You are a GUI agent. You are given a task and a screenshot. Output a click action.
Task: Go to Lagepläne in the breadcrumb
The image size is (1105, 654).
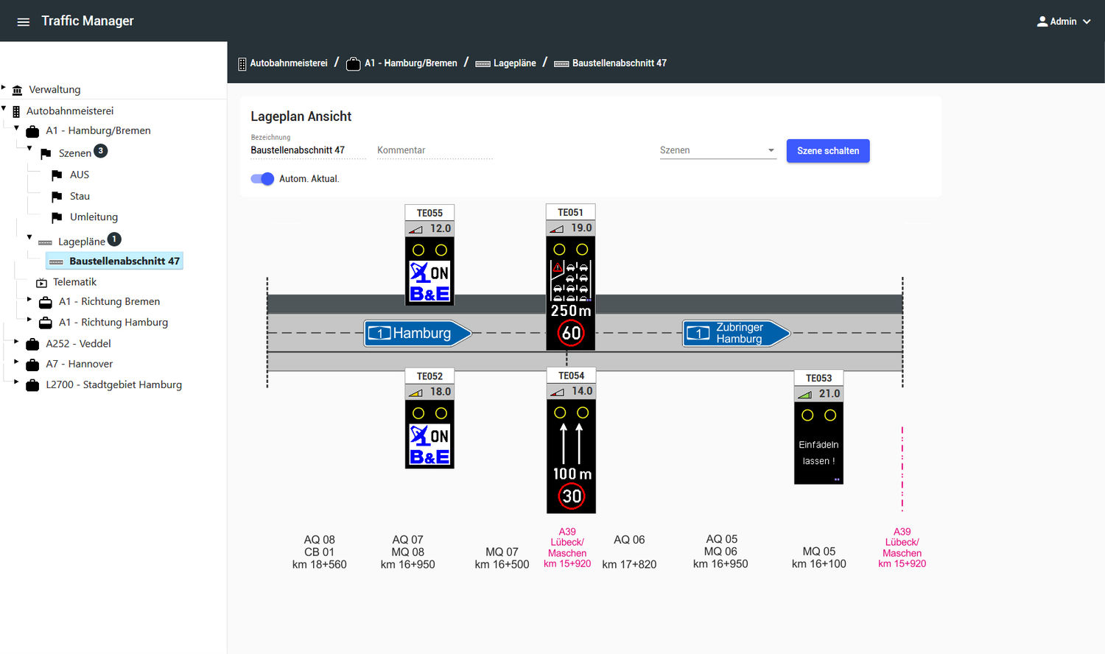click(x=514, y=63)
